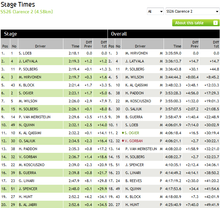Image resolution: width=220 pixels, height=208 pixels.
Task: Click M. WILSON in the stage results
Action: tap(28, 101)
